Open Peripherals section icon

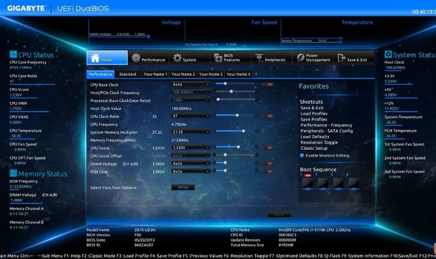point(259,57)
